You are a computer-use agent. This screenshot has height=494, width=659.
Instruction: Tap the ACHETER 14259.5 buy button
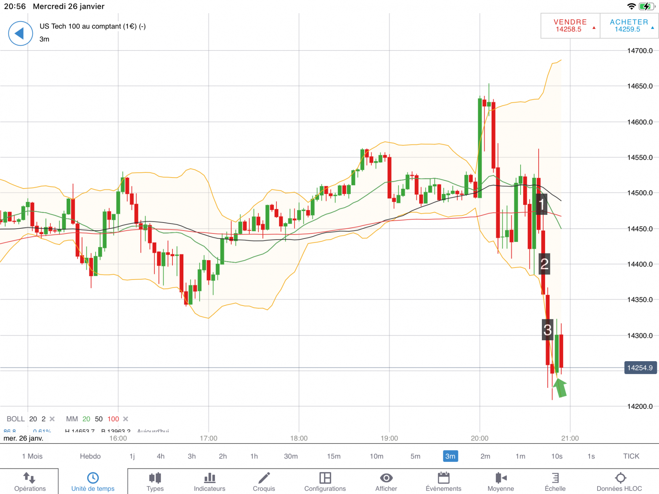pyautogui.click(x=629, y=26)
